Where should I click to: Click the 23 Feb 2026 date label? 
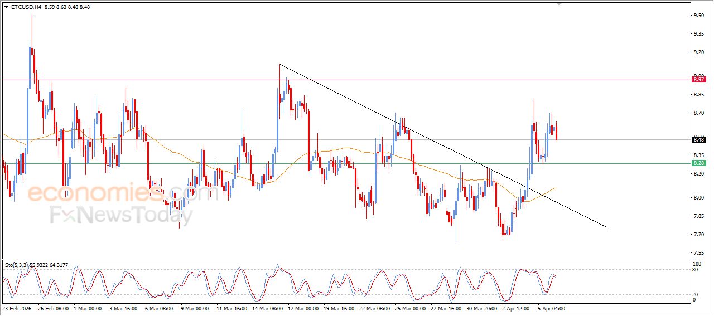(x=18, y=308)
